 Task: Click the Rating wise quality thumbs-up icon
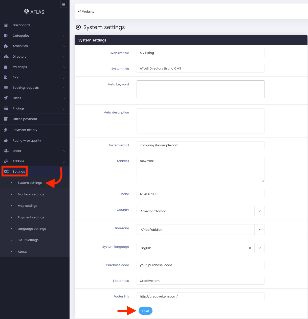[6, 141]
